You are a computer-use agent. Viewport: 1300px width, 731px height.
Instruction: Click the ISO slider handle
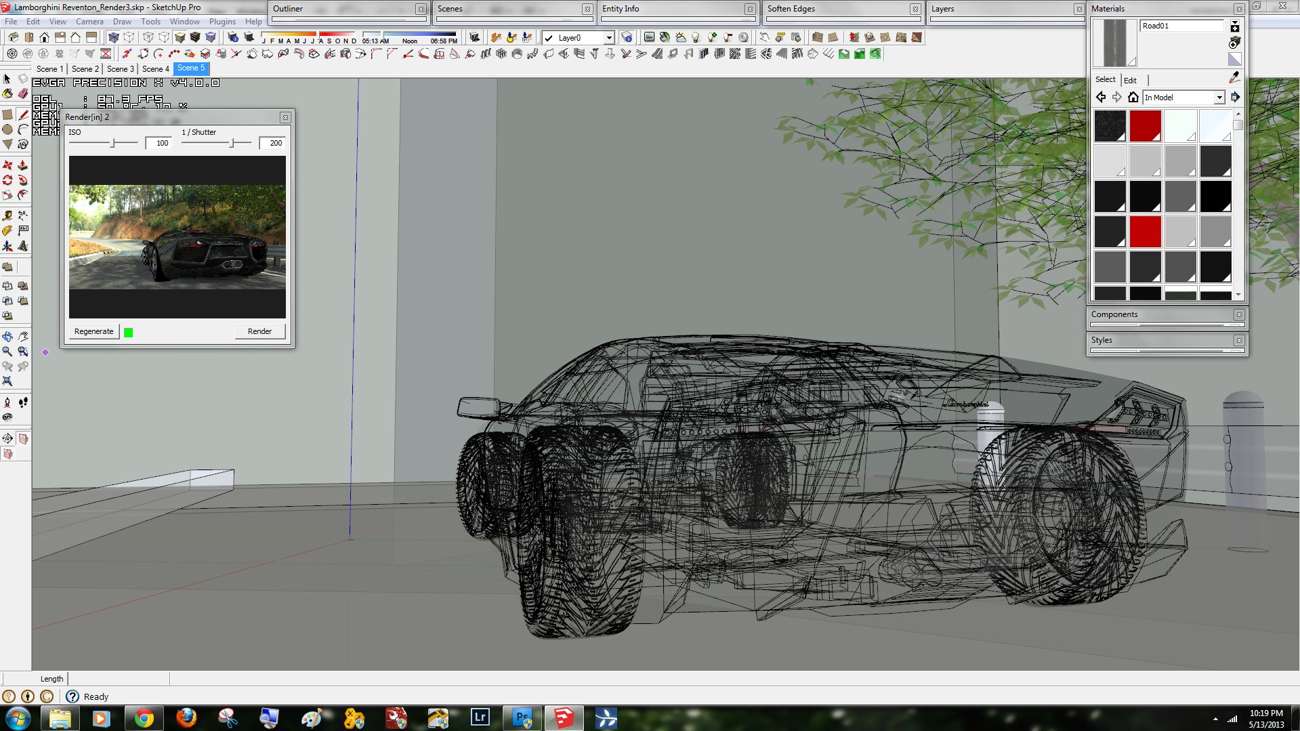114,143
